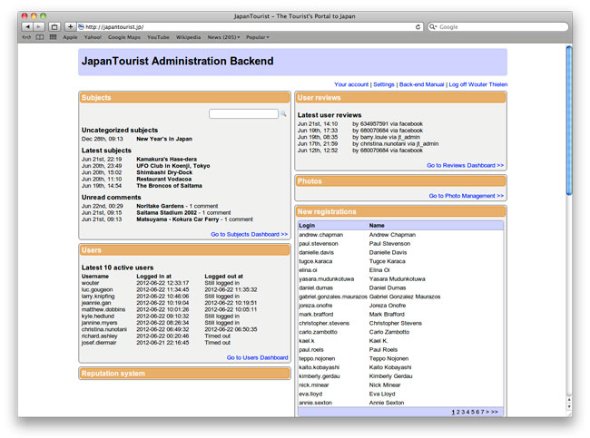The width and height of the screenshot is (590, 438).
Task: Open the Google Maps bookmark bar item
Action: 124,37
